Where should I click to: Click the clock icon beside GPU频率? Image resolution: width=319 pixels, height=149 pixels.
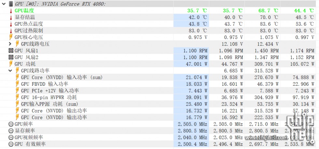coord(11,124)
